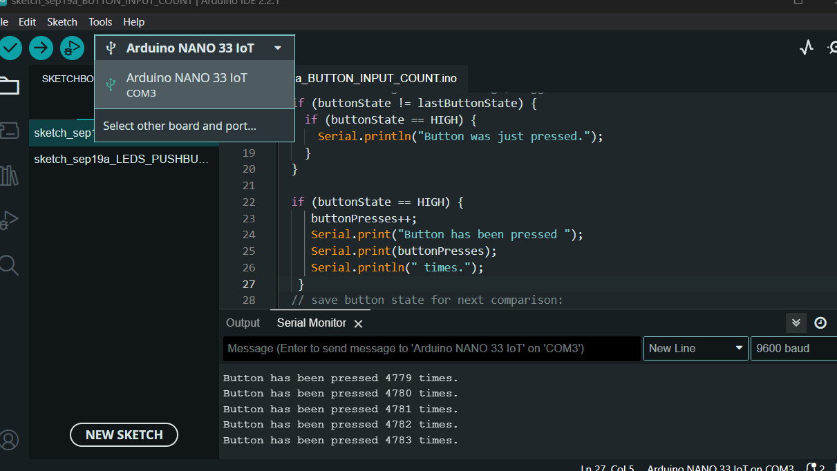Screen dimensions: 837x471
Task: Click the Upload arrow button
Action: pyautogui.click(x=41, y=48)
